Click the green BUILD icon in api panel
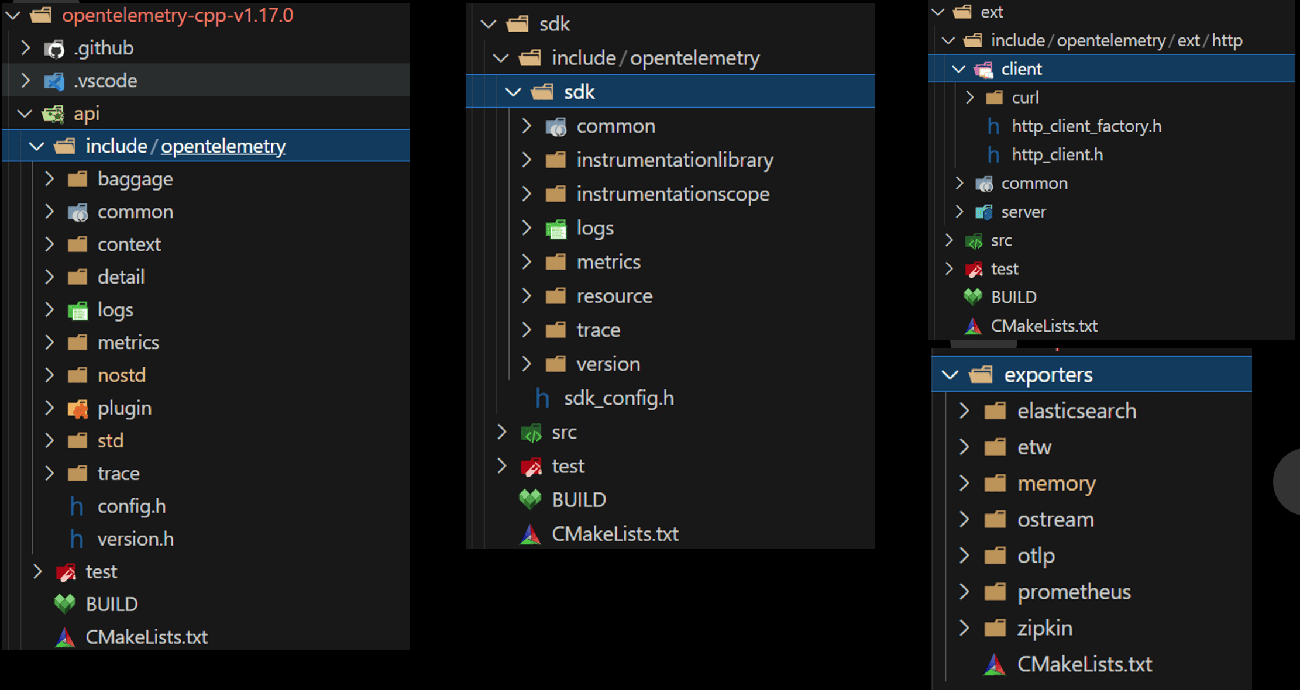 [x=65, y=604]
